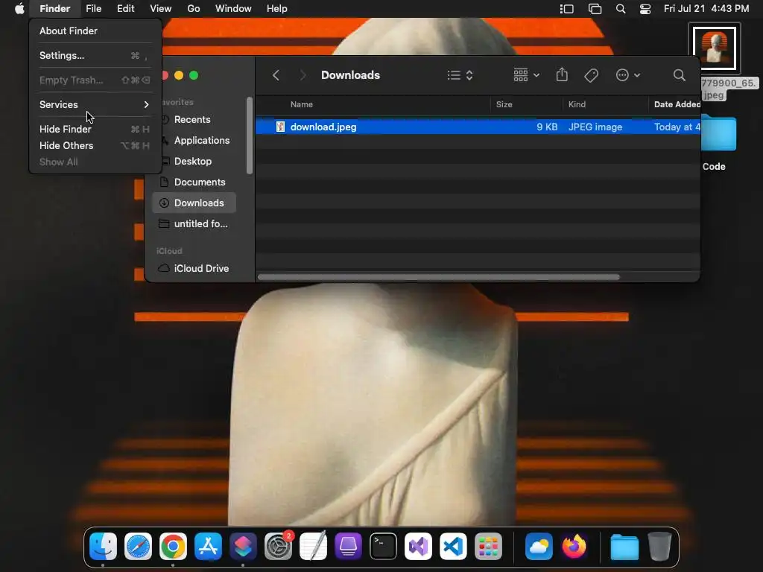The height and width of the screenshot is (572, 763).
Task: Open Finder from the Dock
Action: pyautogui.click(x=103, y=546)
